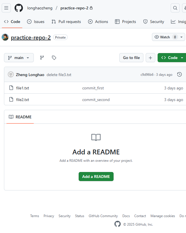The width and height of the screenshot is (186, 233).
Task: Click the practice-repo-2 title heading link
Action: (x=31, y=37)
